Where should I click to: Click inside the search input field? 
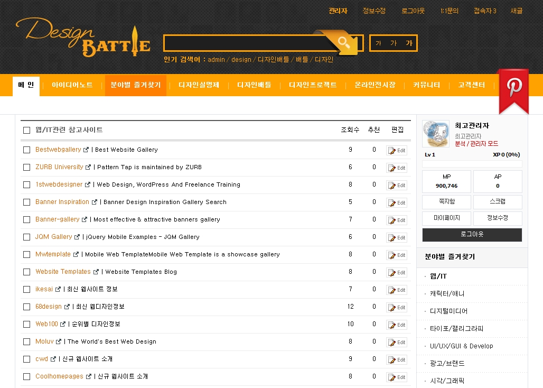(243, 43)
